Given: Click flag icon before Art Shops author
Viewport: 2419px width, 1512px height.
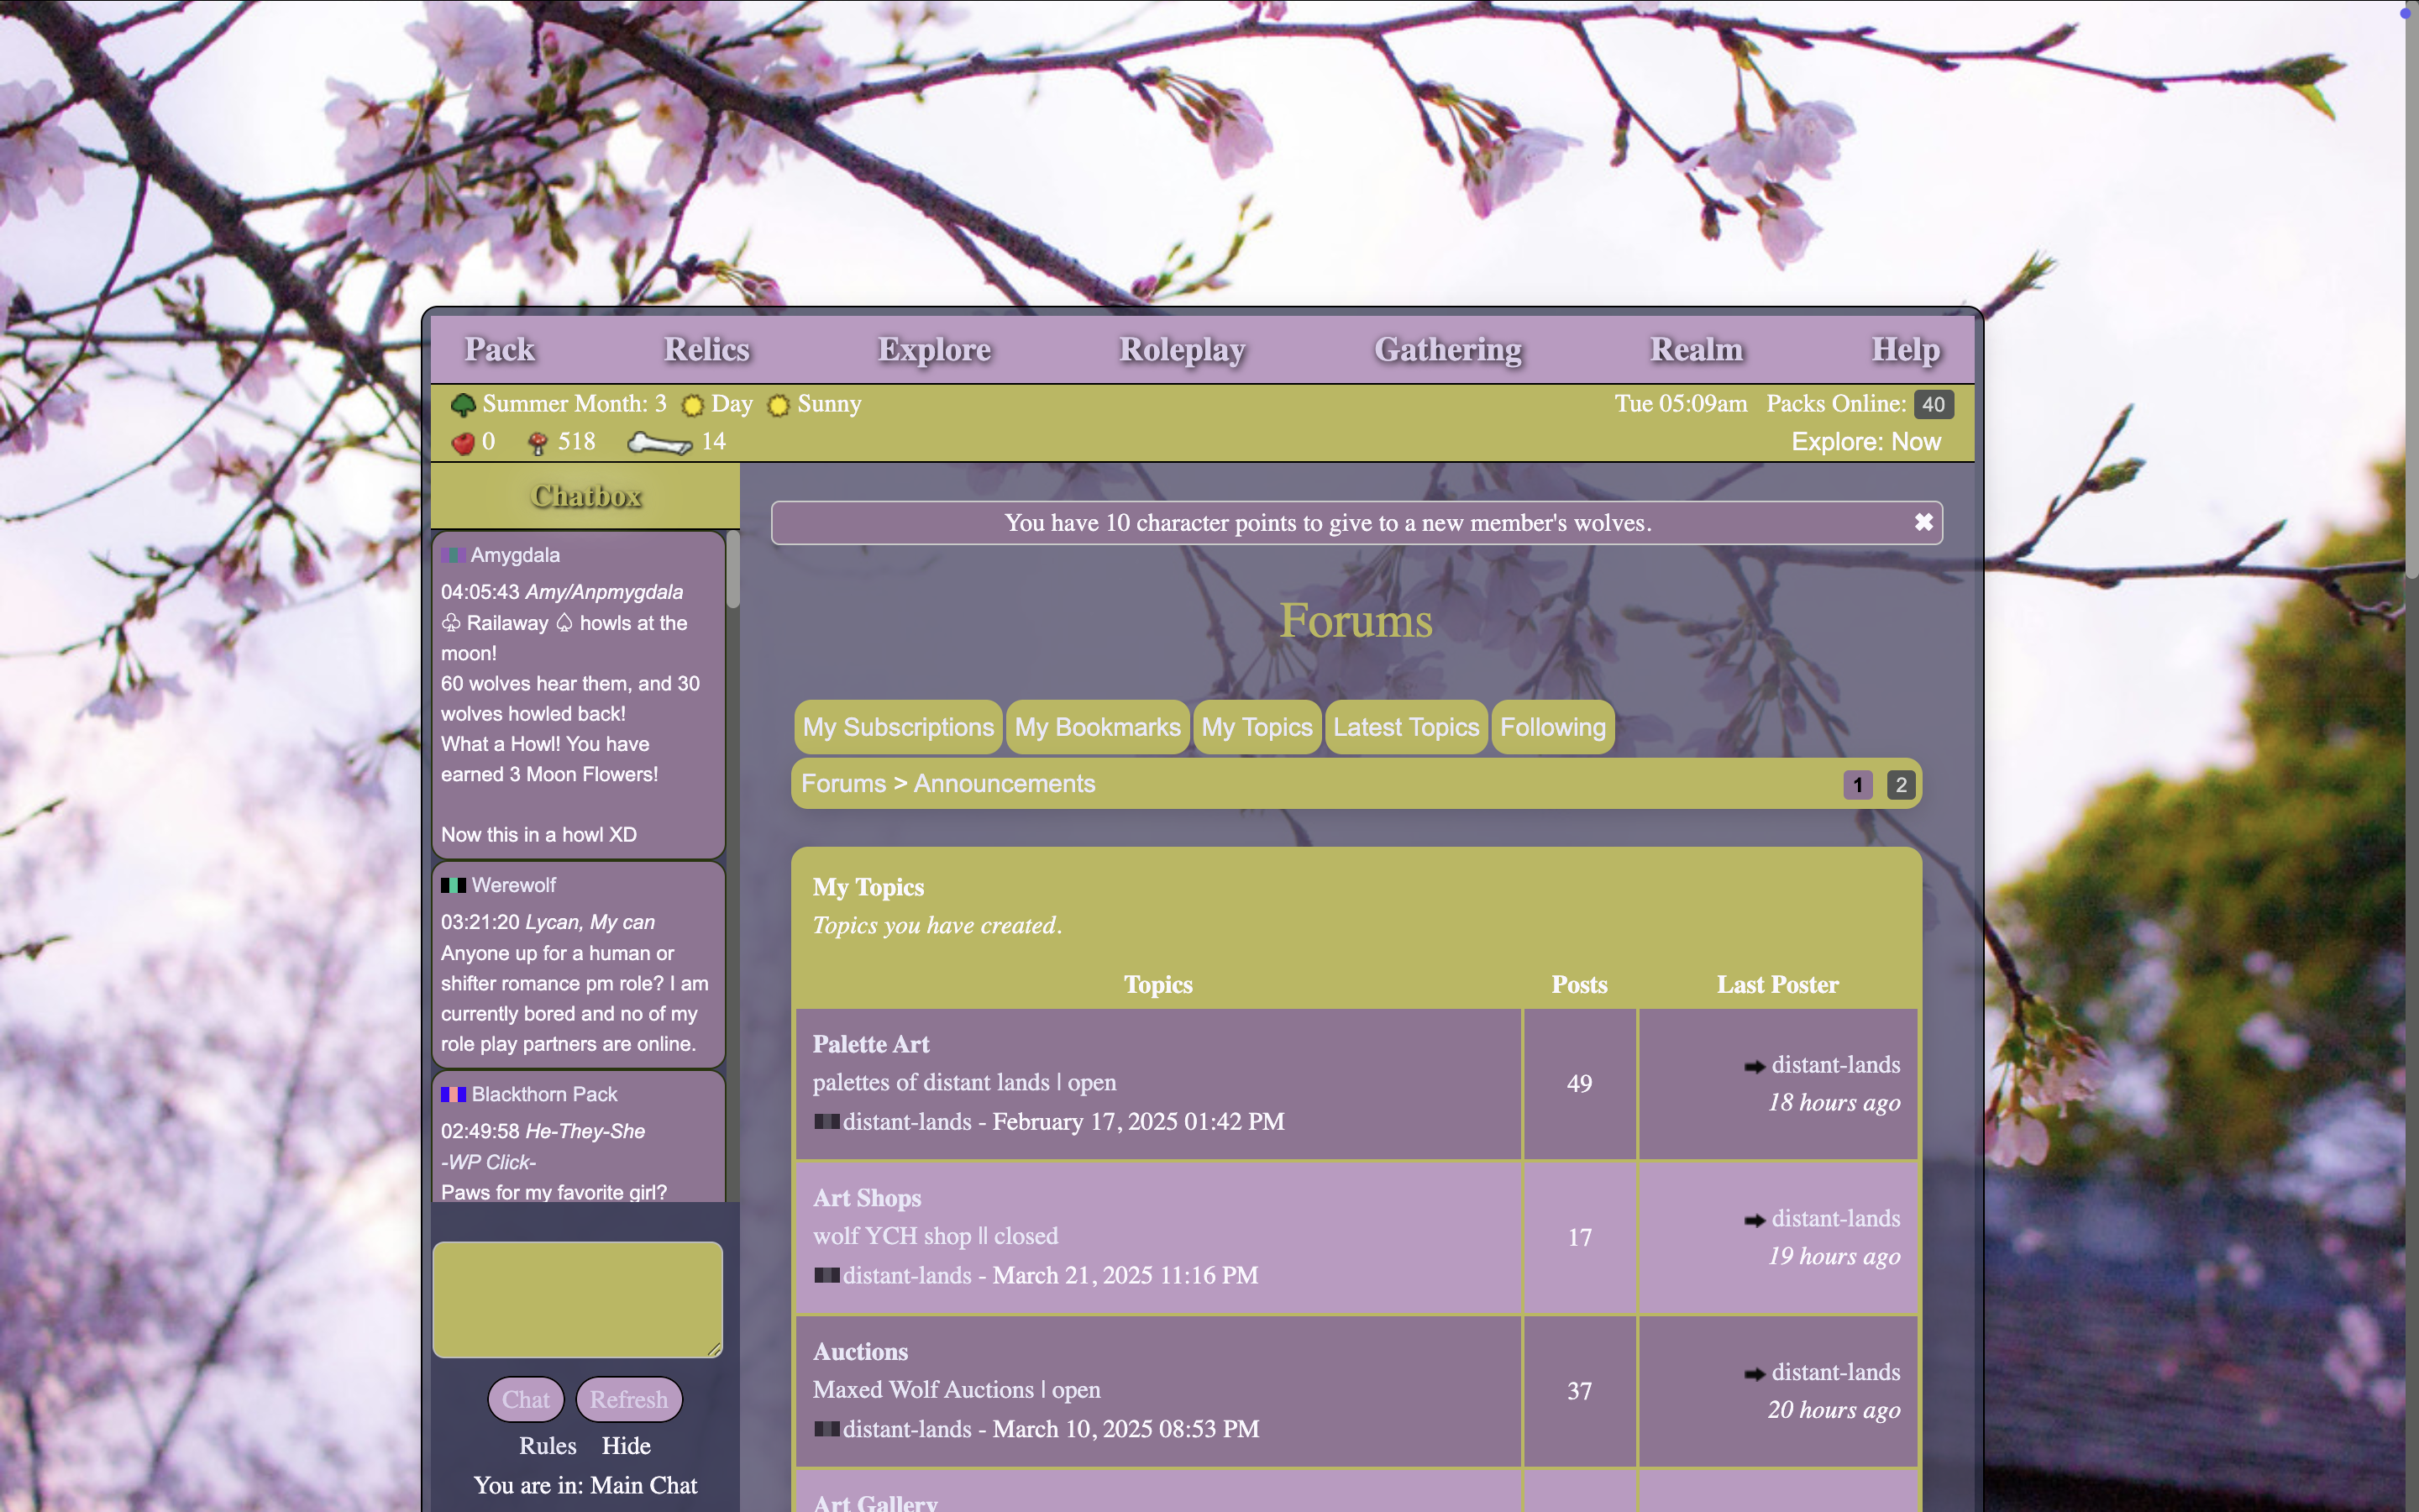Looking at the screenshot, I should pos(826,1275).
